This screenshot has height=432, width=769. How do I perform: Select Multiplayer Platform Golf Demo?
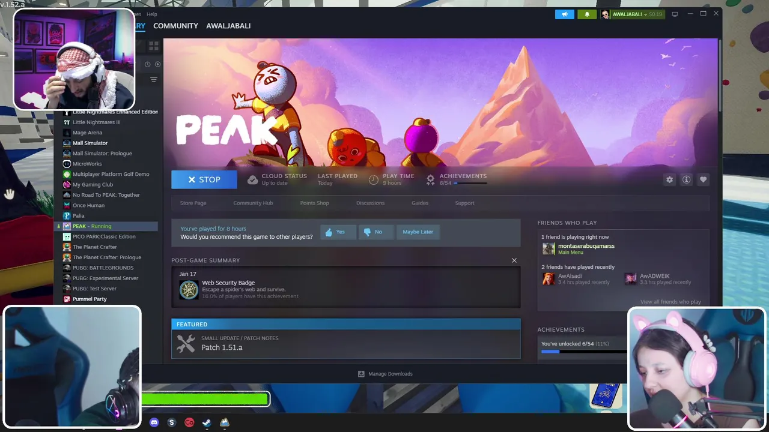click(x=111, y=174)
